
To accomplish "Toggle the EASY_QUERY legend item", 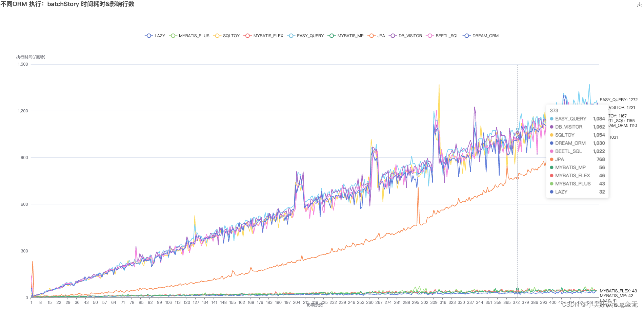I will tap(305, 36).
